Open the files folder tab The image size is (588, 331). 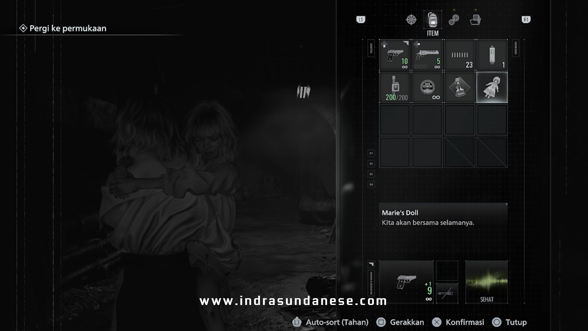tap(475, 20)
